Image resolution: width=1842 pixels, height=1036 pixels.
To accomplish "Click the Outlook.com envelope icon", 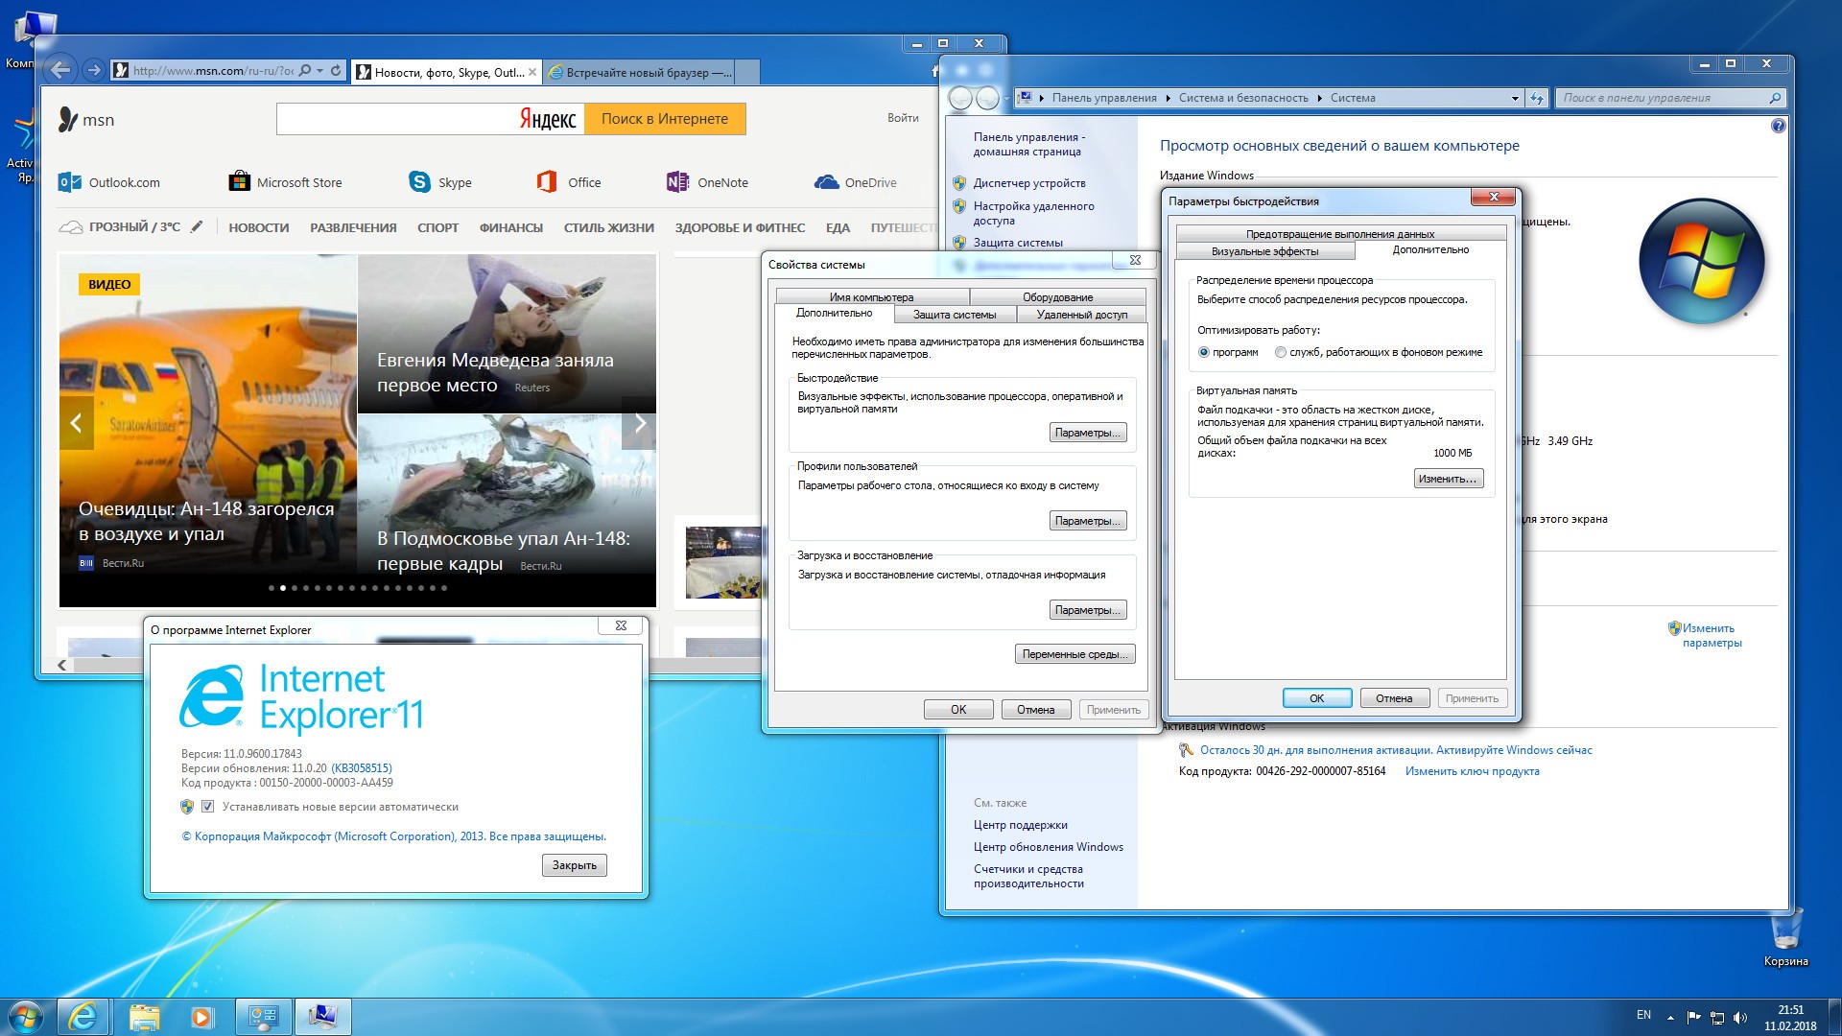I will pos(70,182).
